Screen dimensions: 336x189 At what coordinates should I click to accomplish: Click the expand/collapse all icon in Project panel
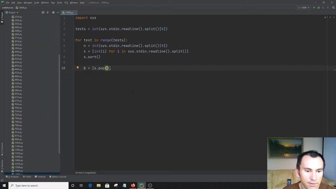[48, 13]
